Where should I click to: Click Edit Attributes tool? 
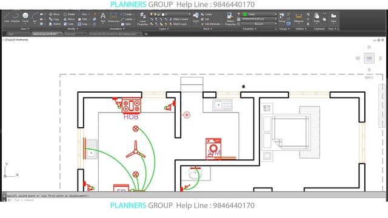tap(211, 24)
